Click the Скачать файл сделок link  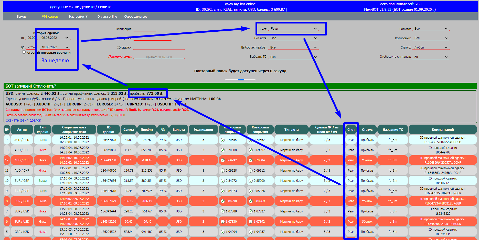23,120
